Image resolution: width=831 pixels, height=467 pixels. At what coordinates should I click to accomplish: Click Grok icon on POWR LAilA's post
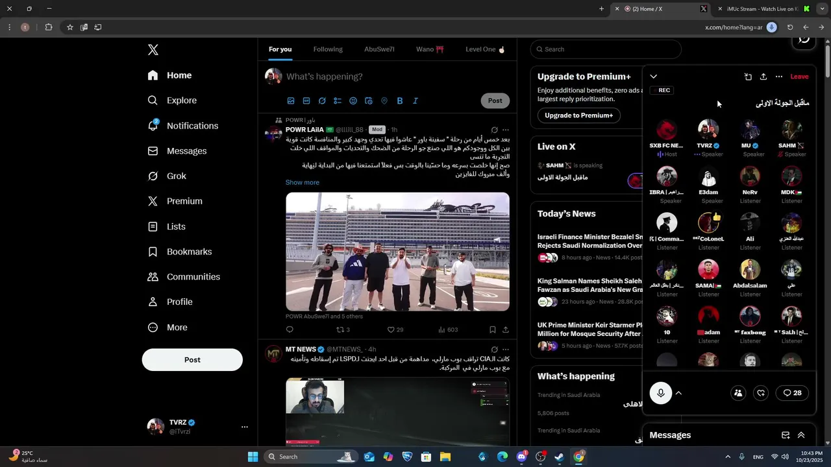pos(495,130)
